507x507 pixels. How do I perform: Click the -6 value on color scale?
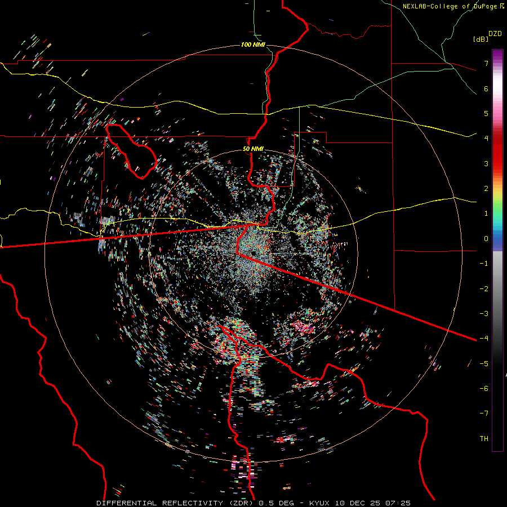[484, 389]
